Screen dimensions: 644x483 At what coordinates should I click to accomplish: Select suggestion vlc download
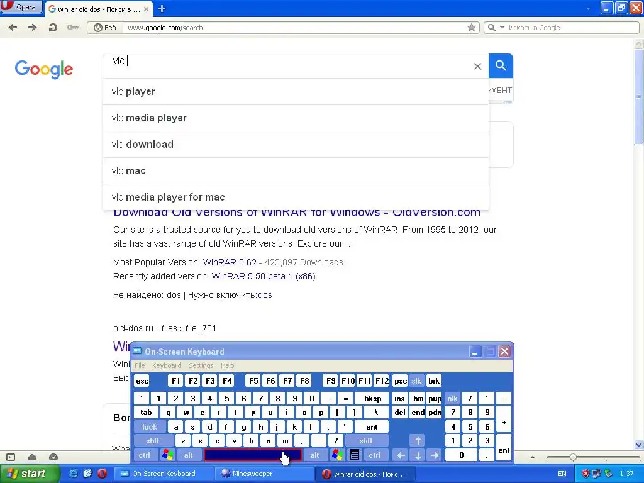coord(296,144)
